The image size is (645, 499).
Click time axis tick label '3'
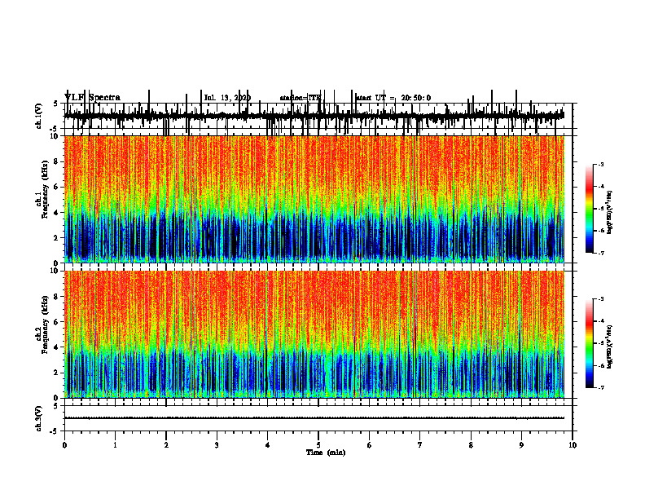pyautogui.click(x=217, y=445)
